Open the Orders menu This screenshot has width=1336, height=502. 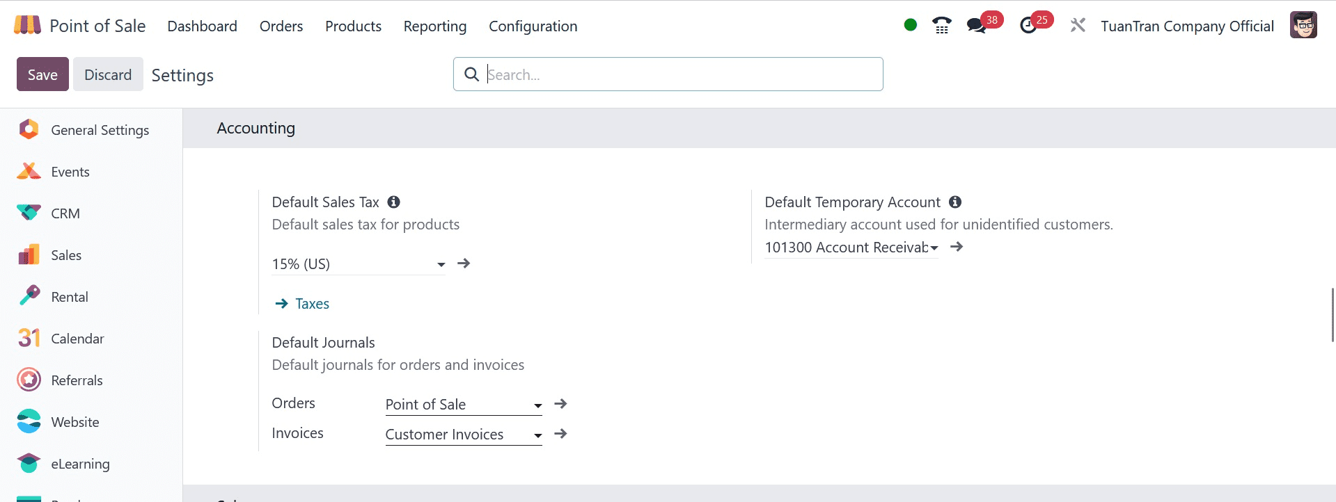(281, 26)
